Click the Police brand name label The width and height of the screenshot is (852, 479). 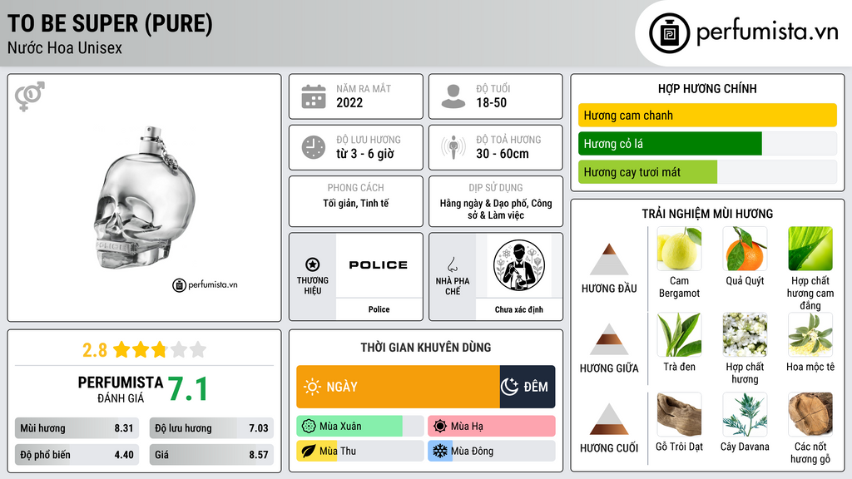[379, 309]
